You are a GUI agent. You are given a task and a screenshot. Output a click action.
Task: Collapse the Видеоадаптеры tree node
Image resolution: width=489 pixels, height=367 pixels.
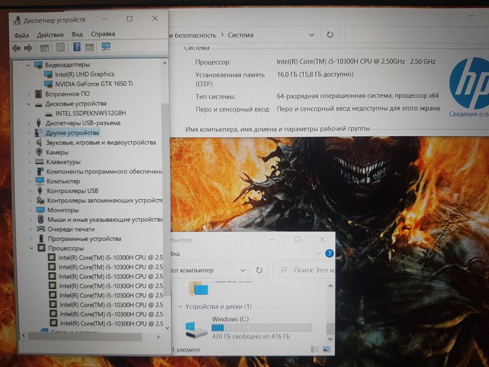click(28, 65)
